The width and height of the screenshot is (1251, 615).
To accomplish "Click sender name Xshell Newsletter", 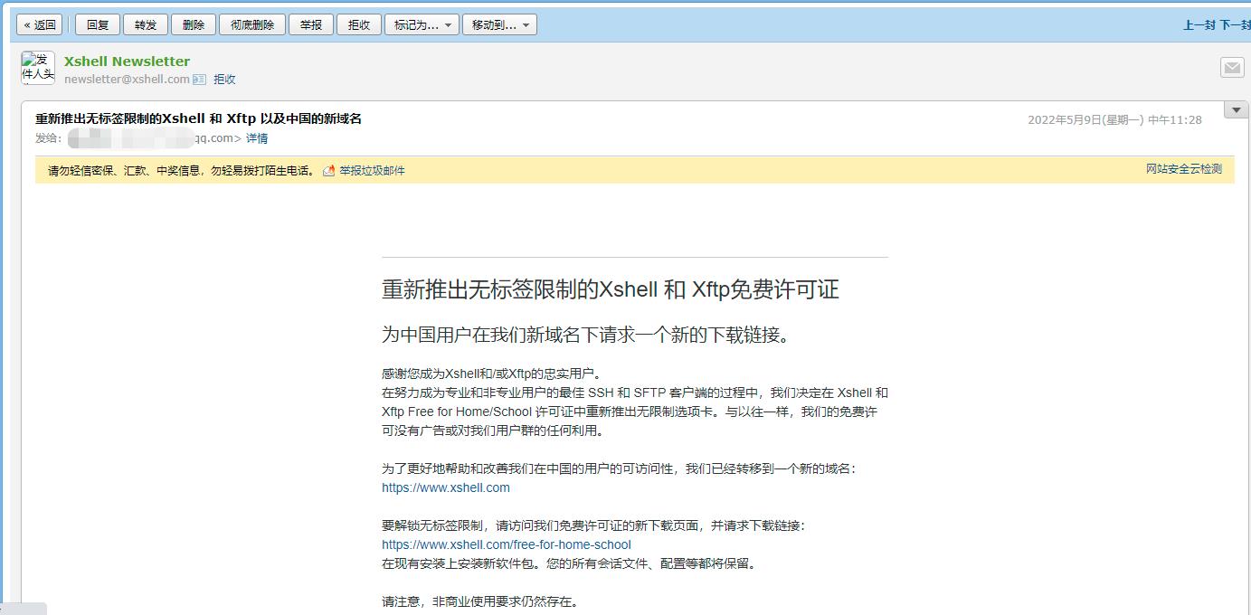I will [127, 61].
